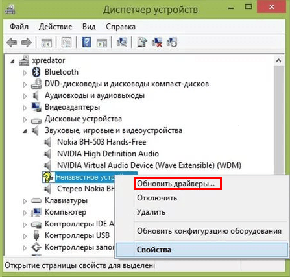
Task: Click the Forward arrow toolbar icon
Action: coord(27,42)
